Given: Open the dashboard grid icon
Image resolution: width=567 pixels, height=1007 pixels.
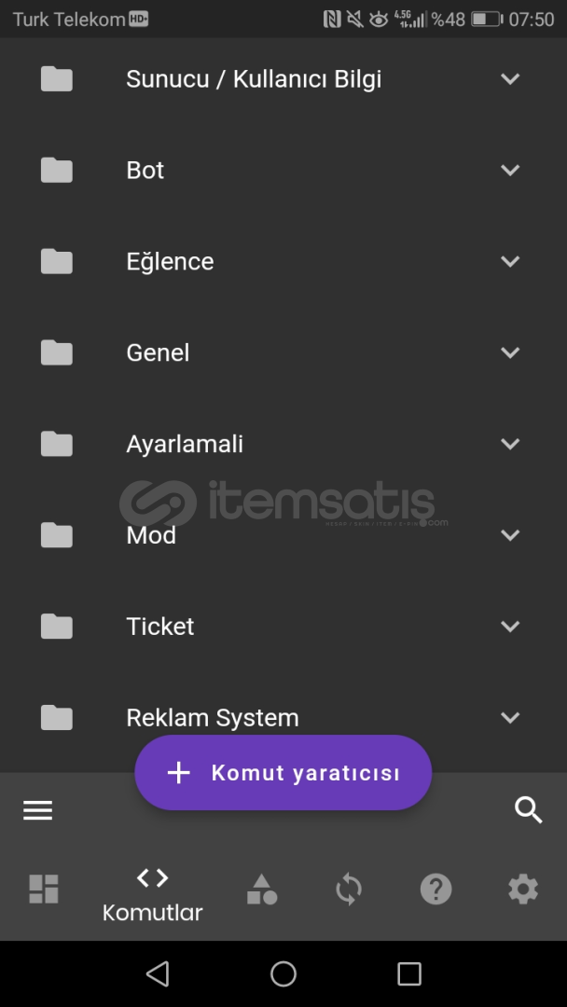Looking at the screenshot, I should tap(44, 890).
